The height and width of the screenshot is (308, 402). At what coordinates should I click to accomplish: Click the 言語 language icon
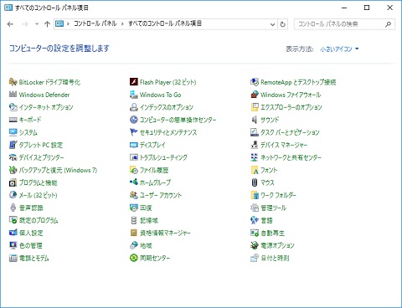pyautogui.click(x=255, y=220)
